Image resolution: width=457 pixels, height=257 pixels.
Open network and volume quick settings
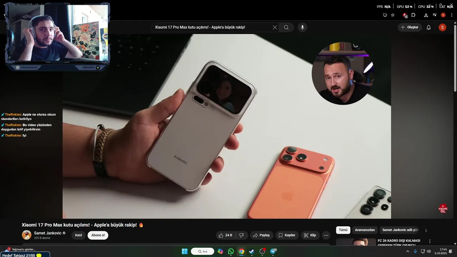coord(426,251)
